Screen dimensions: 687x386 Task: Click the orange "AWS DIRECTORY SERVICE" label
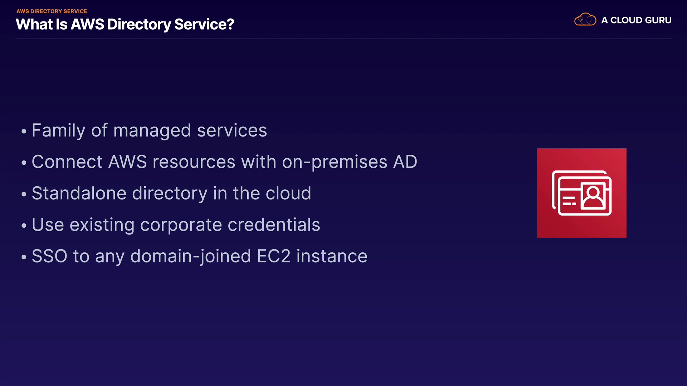(x=52, y=11)
